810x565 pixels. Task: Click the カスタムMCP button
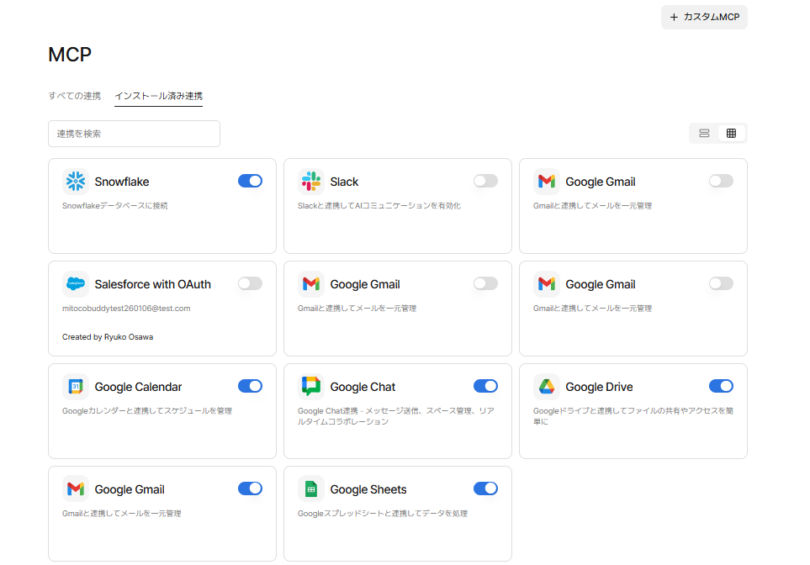[704, 17]
